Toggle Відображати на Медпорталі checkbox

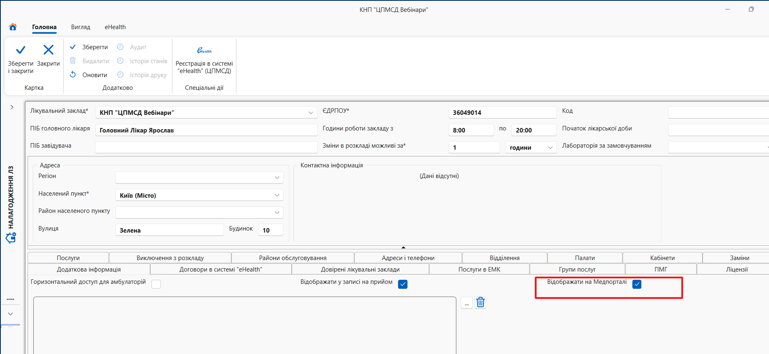coord(637,284)
